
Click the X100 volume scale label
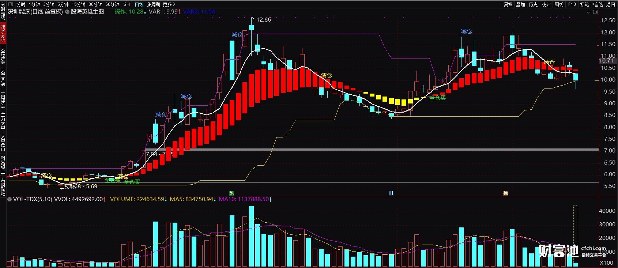606,263
